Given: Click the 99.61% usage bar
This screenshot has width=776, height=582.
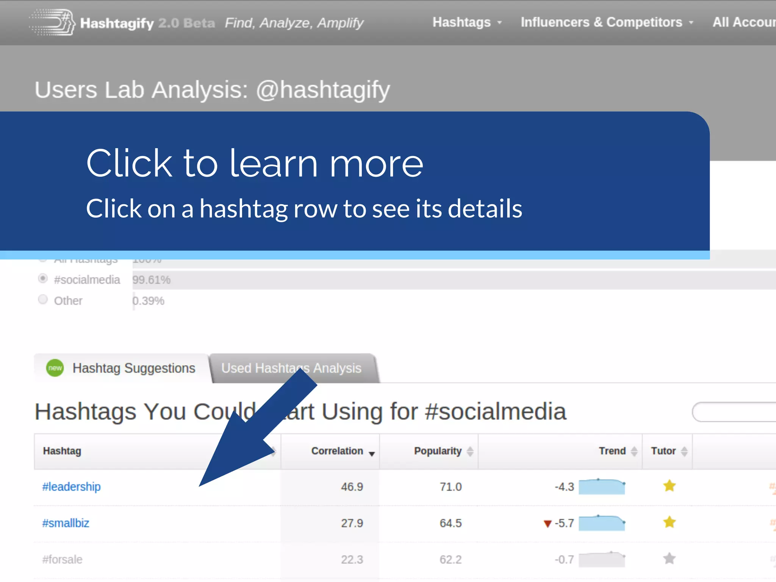Looking at the screenshot, I should pyautogui.click(x=454, y=280).
